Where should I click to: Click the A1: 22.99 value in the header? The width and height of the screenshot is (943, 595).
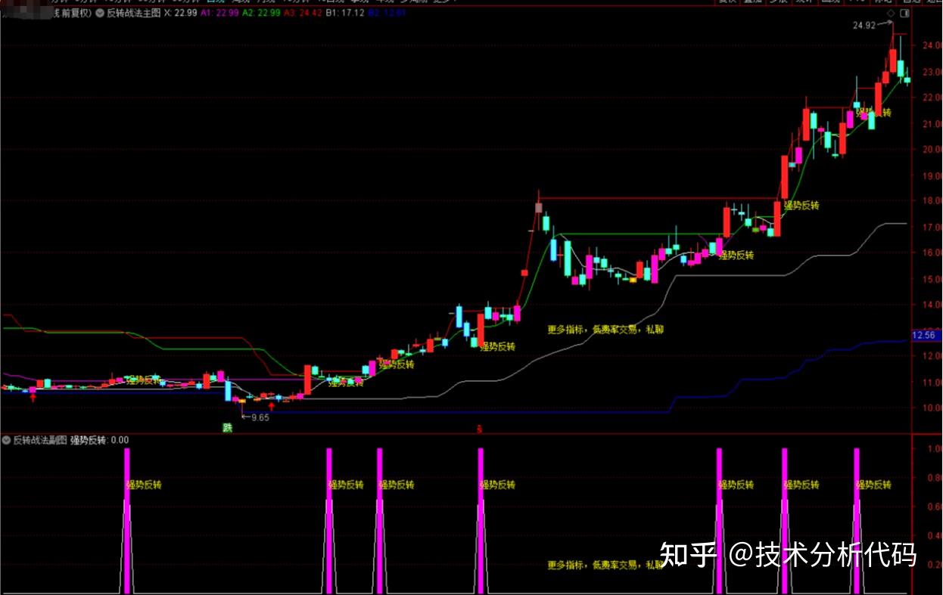pos(219,13)
